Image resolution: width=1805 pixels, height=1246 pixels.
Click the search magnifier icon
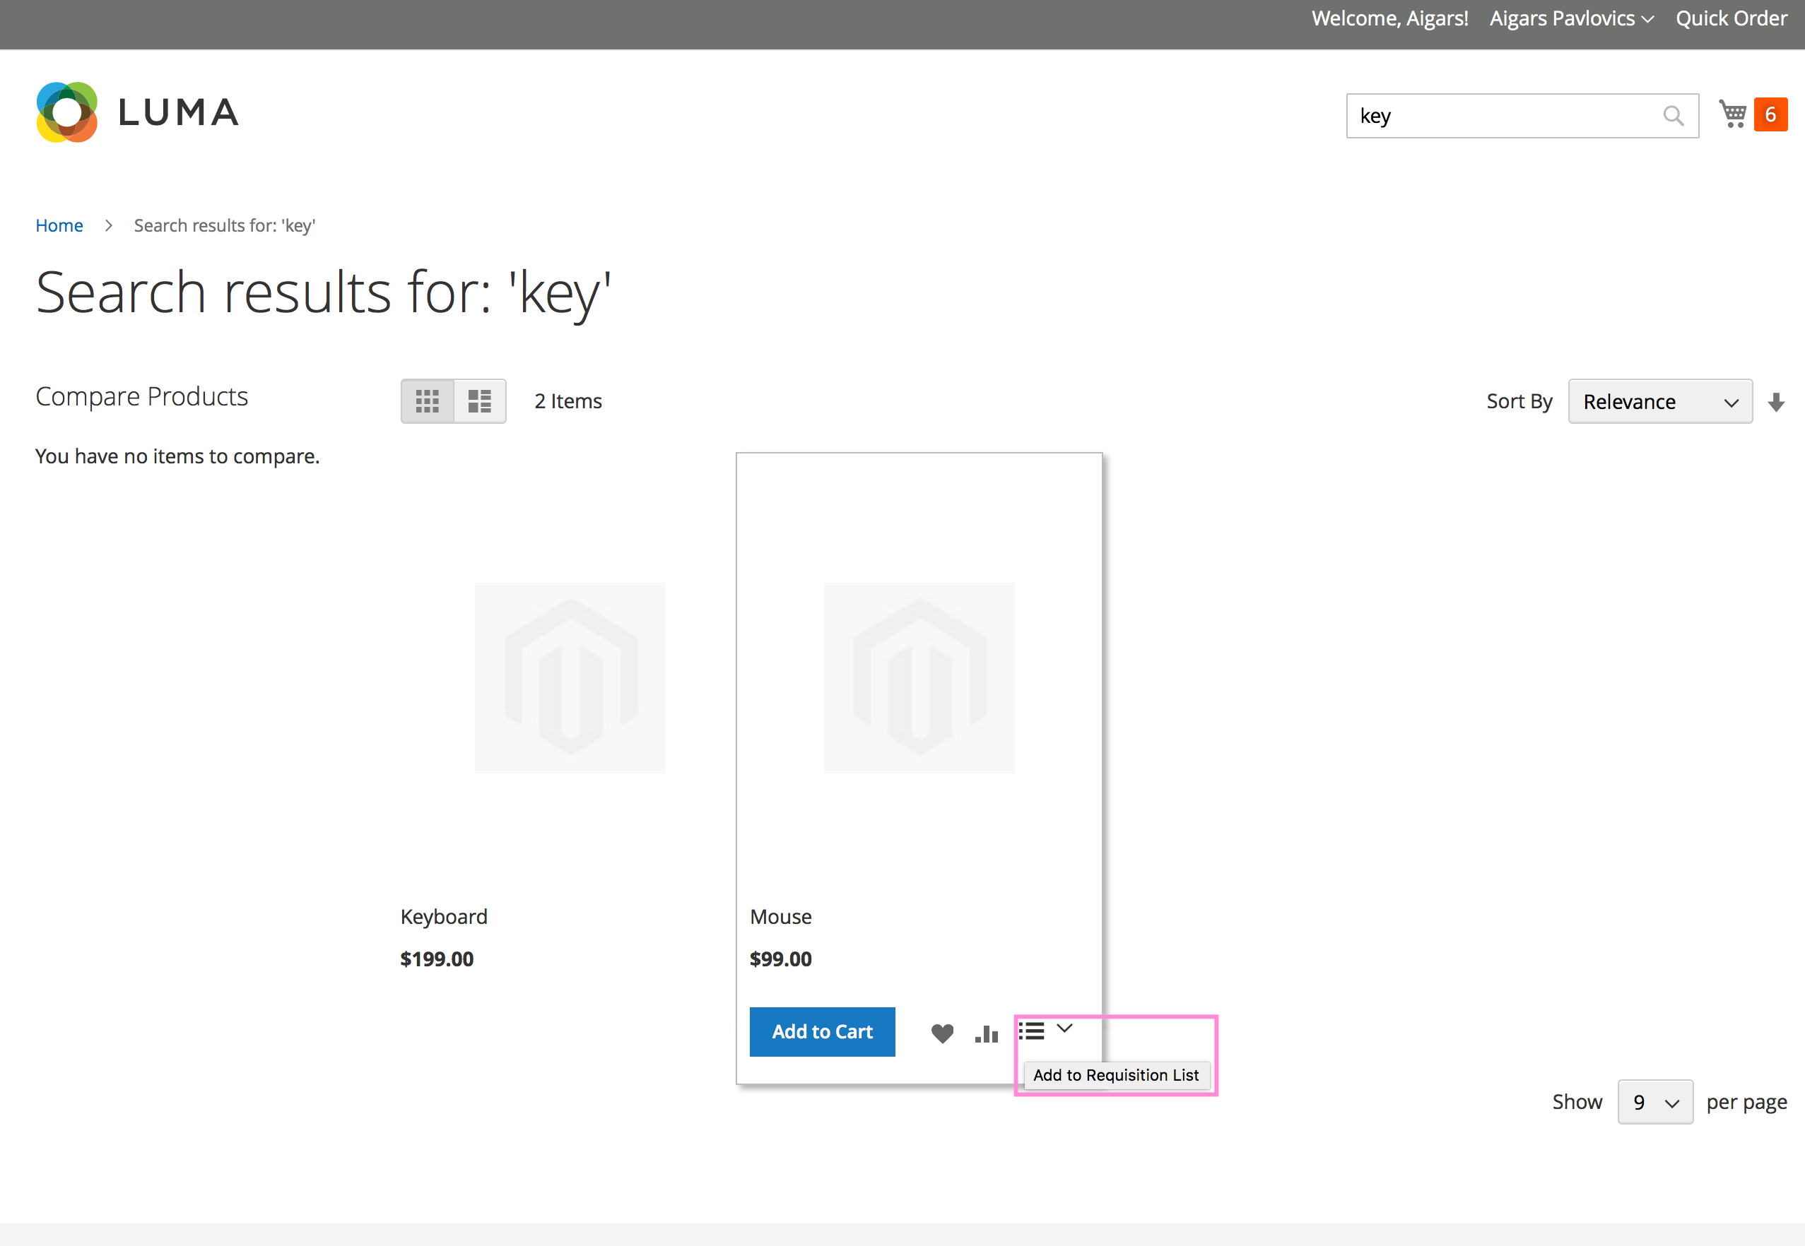pos(1672,116)
